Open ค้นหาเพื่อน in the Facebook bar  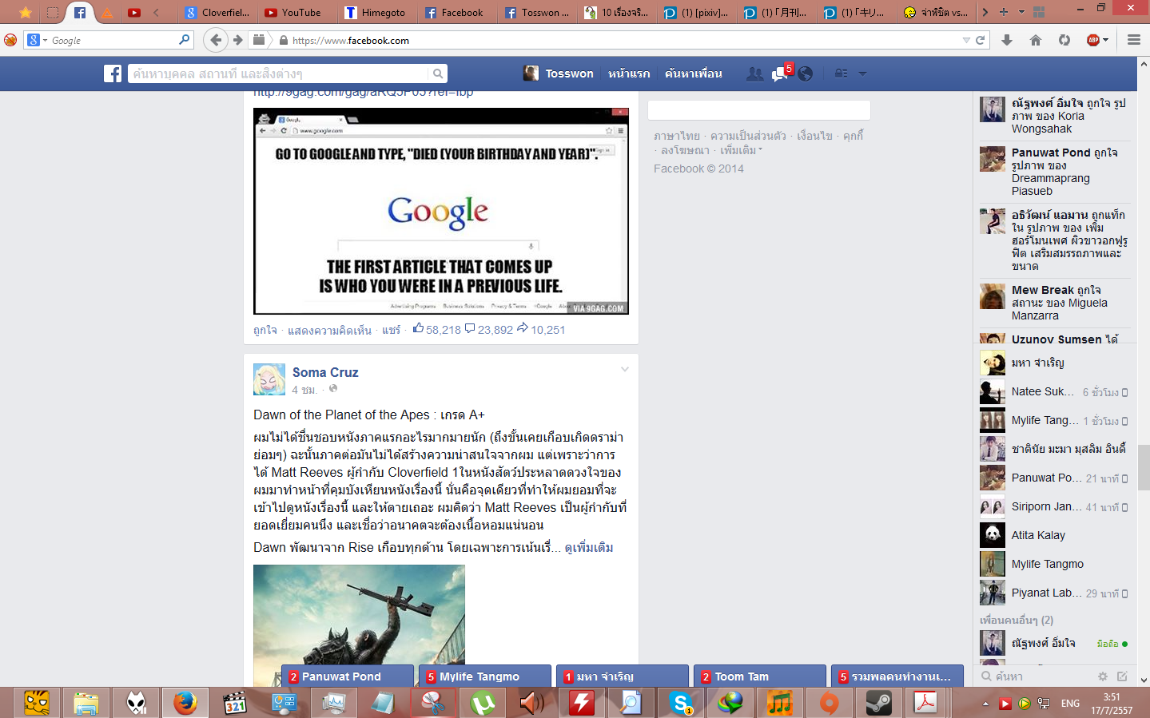click(694, 73)
